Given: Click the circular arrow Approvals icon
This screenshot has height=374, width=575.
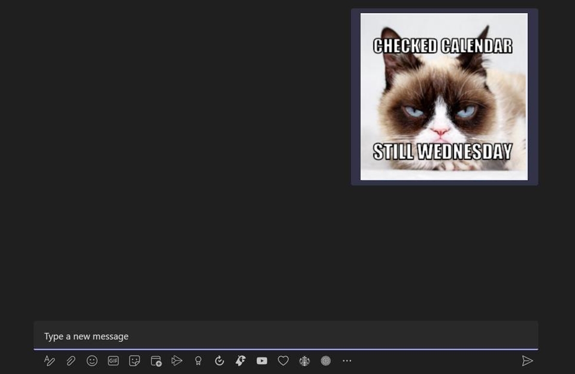Looking at the screenshot, I should tap(219, 361).
